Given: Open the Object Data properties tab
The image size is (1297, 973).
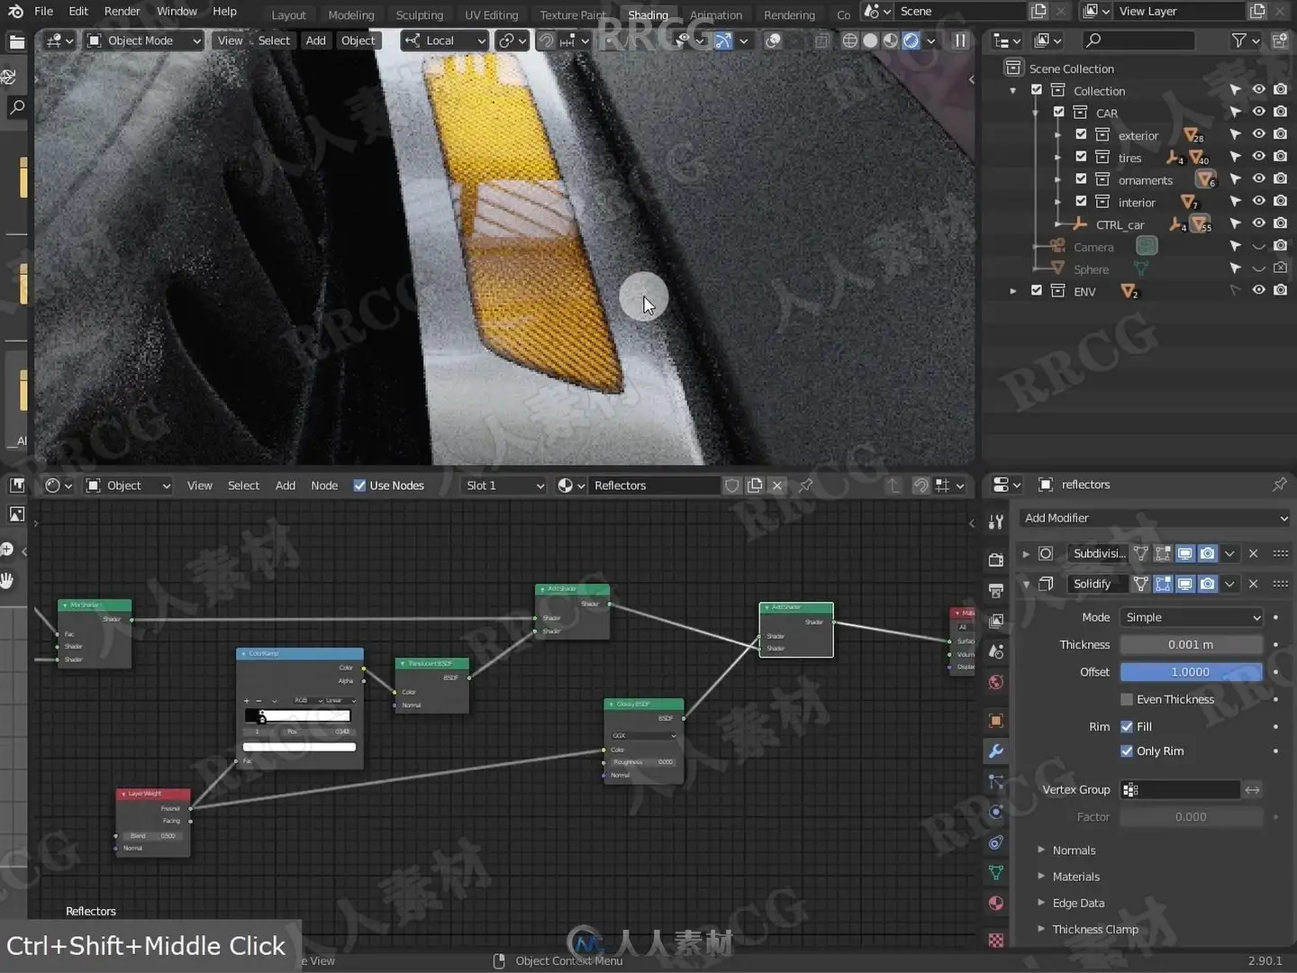Looking at the screenshot, I should (x=995, y=873).
